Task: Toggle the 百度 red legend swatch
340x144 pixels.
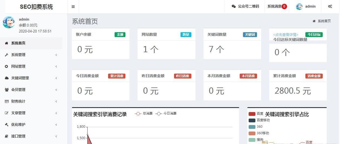Action: 252,114
